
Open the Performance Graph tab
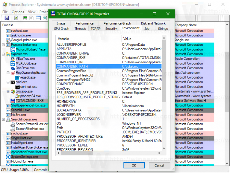coord(117,23)
